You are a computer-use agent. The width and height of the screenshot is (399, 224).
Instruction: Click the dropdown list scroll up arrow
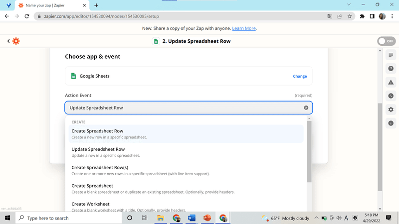pos(309,118)
